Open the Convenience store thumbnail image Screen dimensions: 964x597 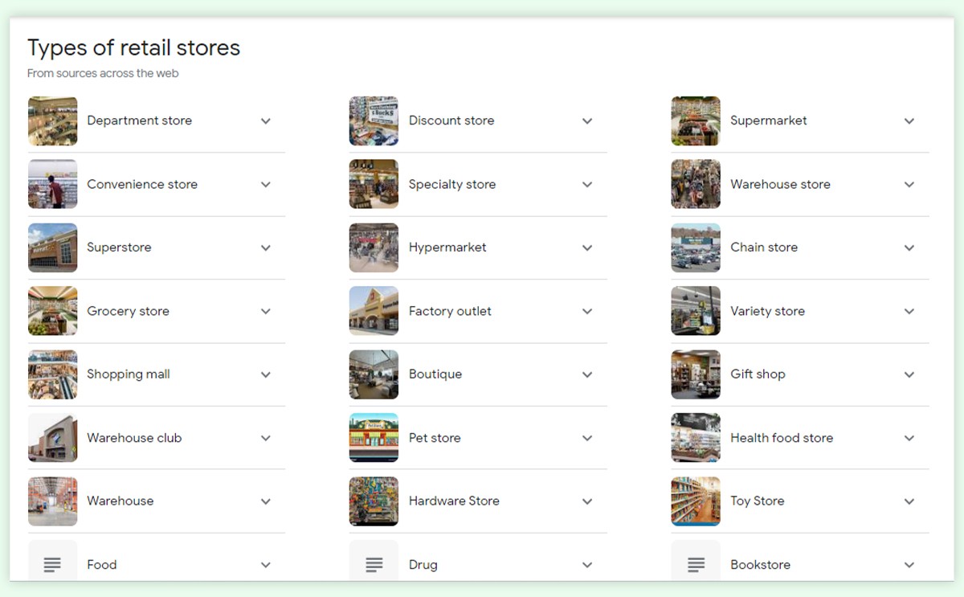coord(53,184)
